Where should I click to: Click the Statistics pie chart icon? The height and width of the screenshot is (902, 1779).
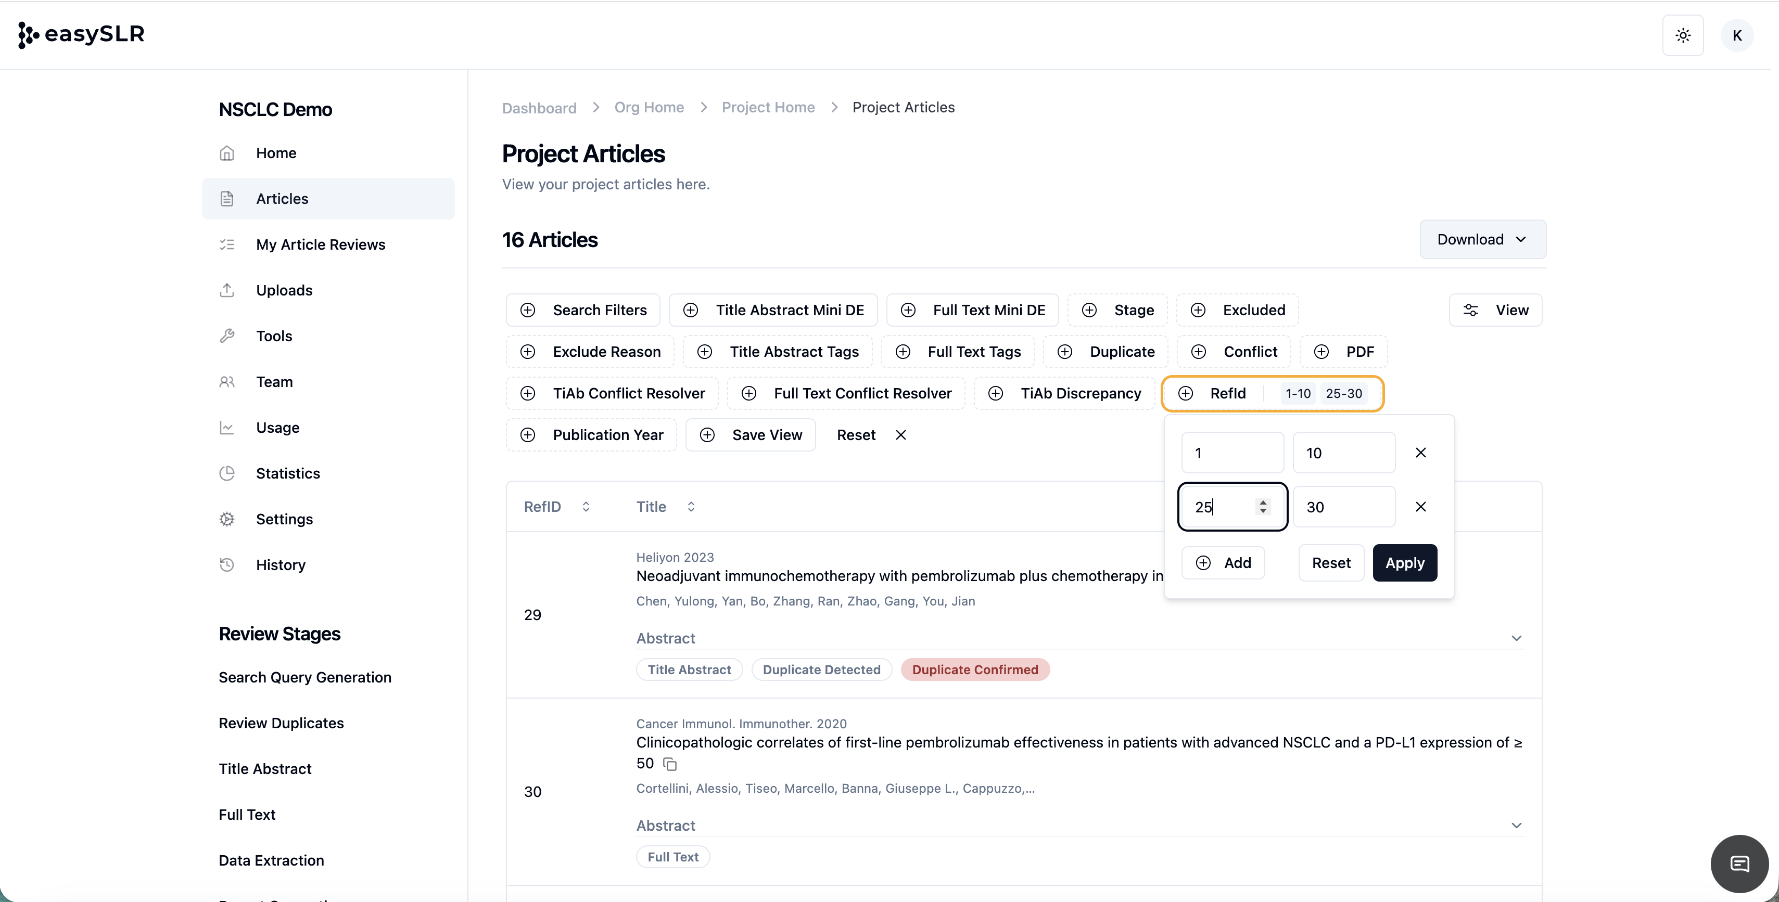tap(227, 473)
